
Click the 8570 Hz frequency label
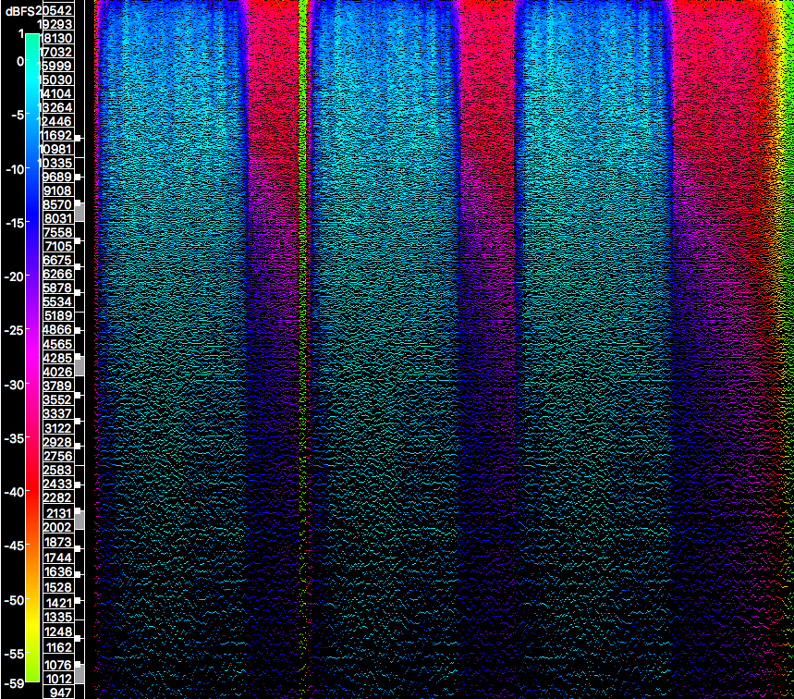tap(57, 204)
